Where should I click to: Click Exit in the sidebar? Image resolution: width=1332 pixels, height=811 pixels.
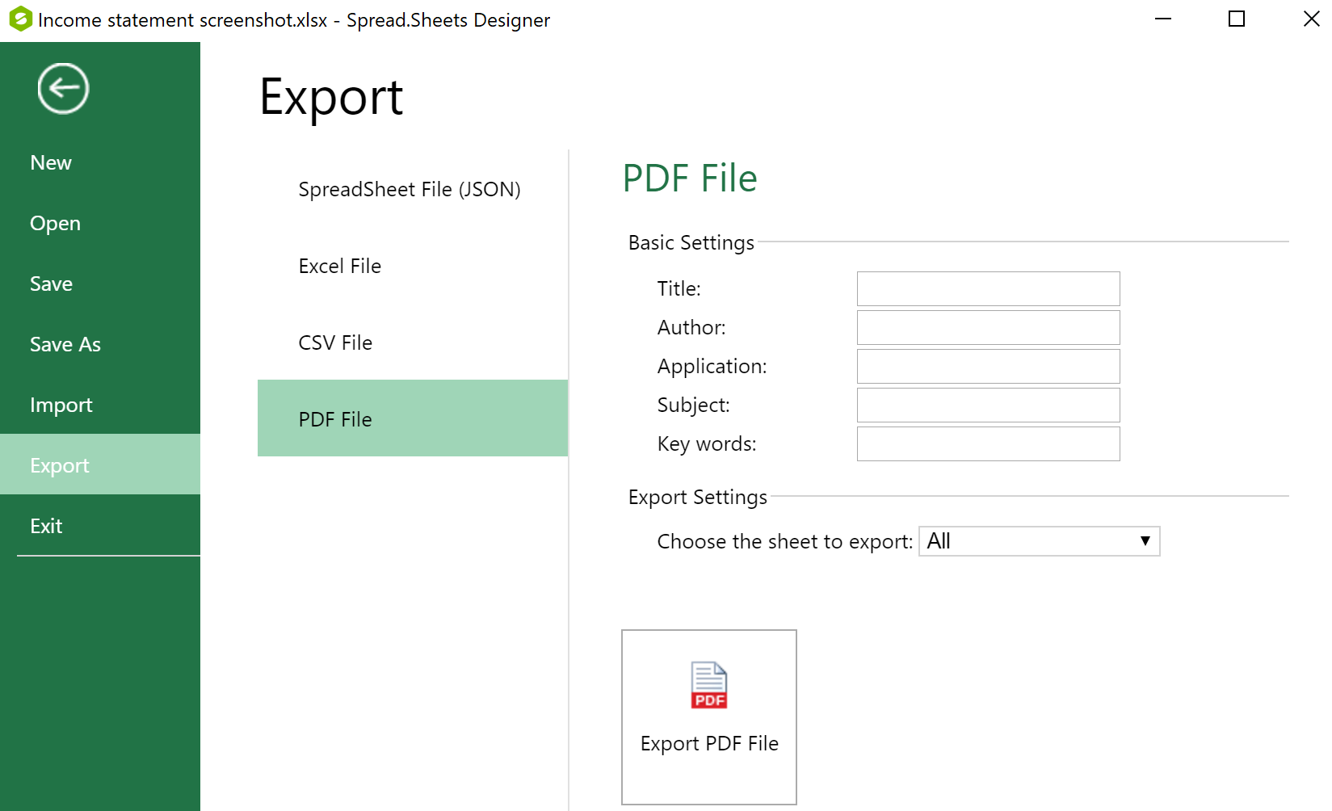click(x=46, y=526)
